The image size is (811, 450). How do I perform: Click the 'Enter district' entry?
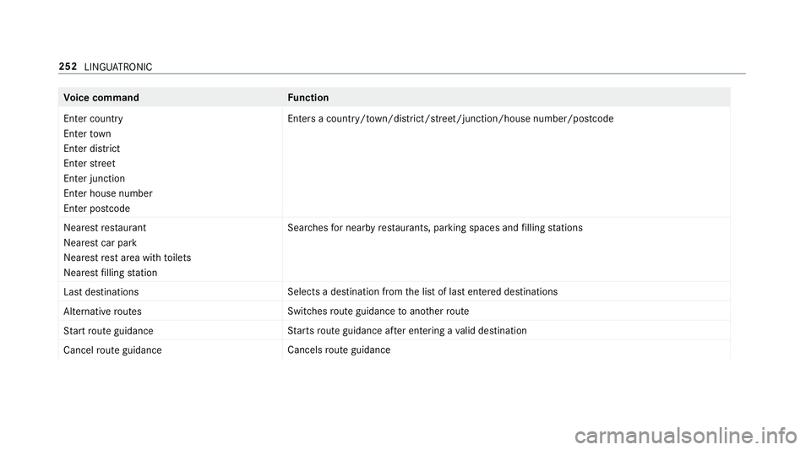coord(91,149)
